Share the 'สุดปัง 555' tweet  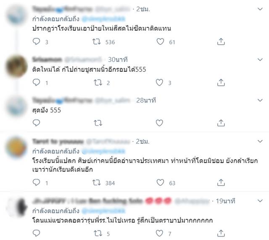[221, 123]
